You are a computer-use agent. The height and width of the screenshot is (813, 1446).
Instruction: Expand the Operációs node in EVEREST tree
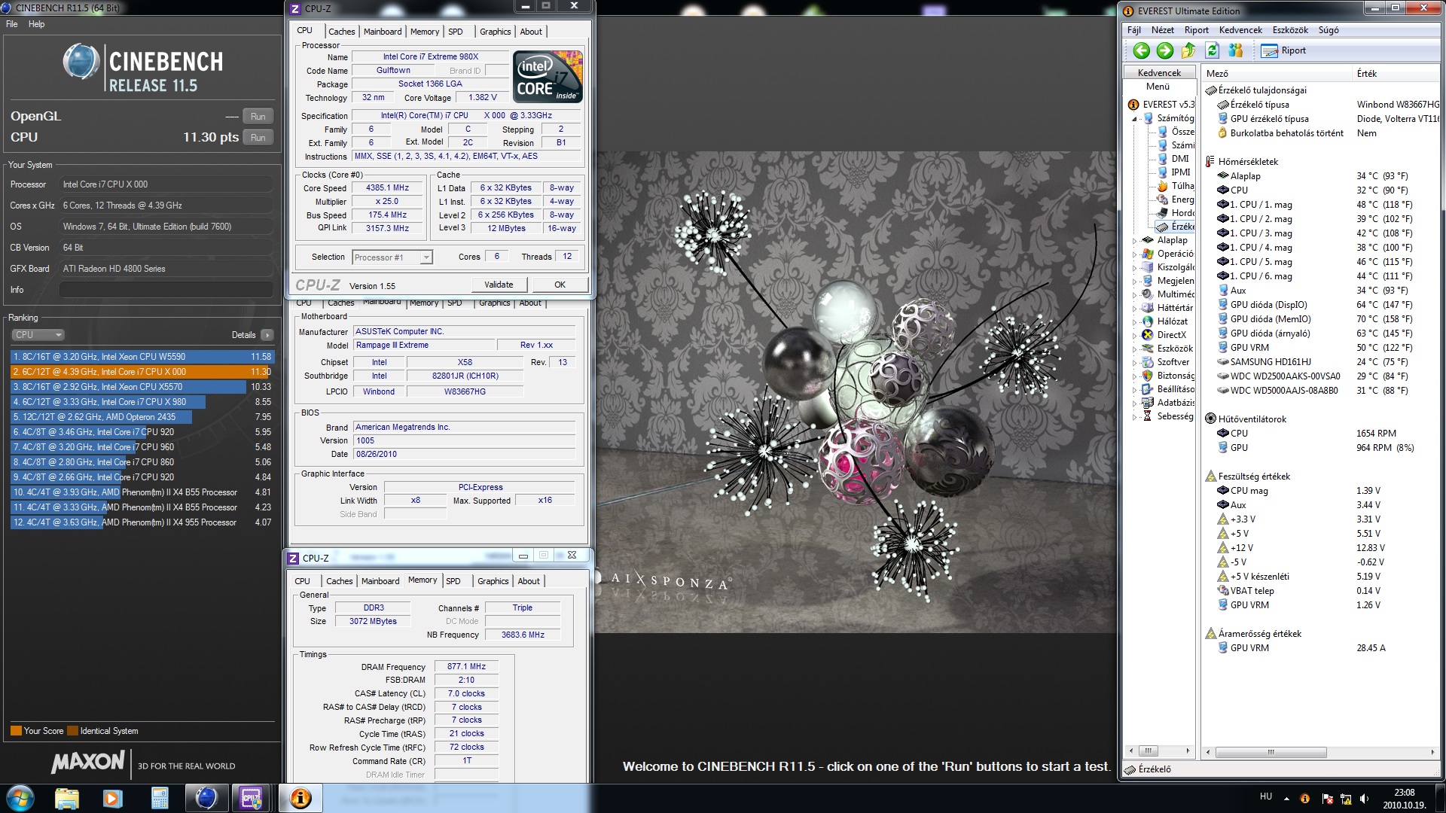1134,254
